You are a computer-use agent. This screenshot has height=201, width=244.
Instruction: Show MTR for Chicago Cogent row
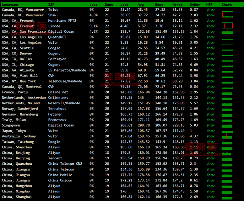point(210,65)
